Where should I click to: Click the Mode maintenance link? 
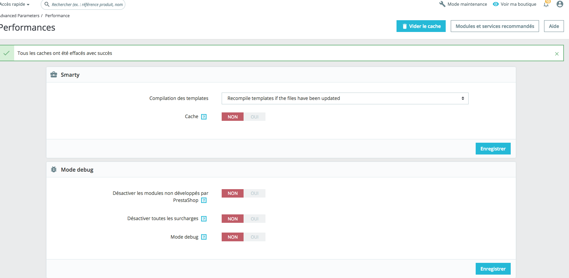[x=463, y=4]
